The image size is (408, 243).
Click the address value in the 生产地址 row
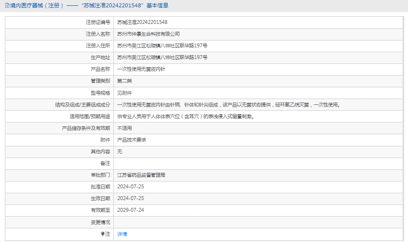tap(162, 58)
